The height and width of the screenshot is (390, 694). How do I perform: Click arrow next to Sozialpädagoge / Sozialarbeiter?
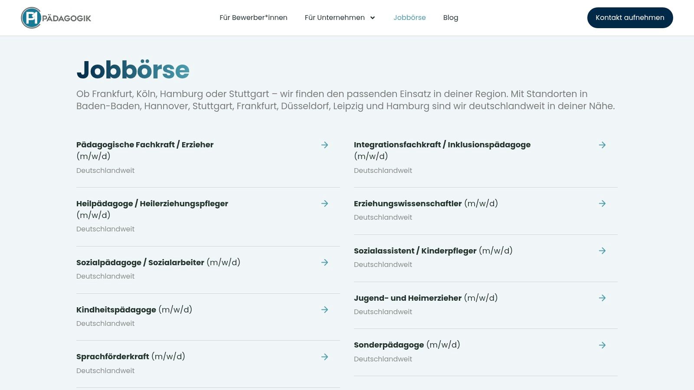(324, 262)
